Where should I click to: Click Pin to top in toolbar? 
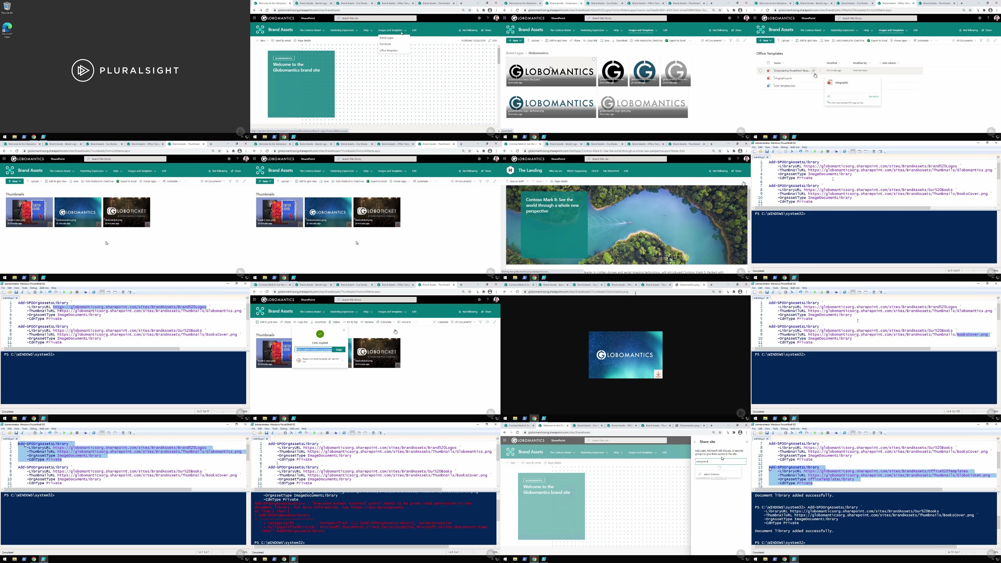click(x=350, y=322)
